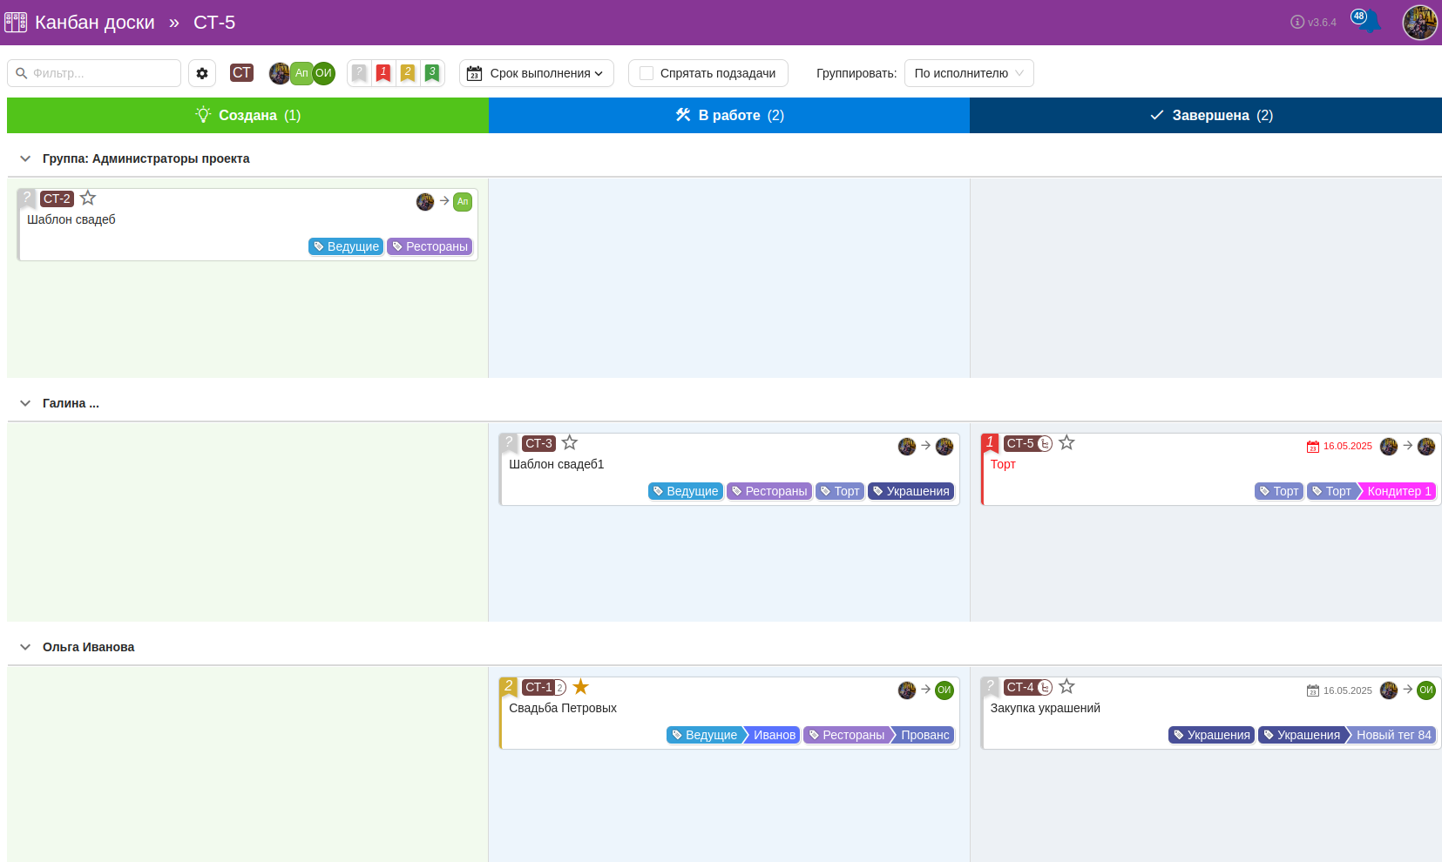Screen dimensions: 1442x862
Task: Click the kanban boards icon in header
Action: [x=16, y=23]
